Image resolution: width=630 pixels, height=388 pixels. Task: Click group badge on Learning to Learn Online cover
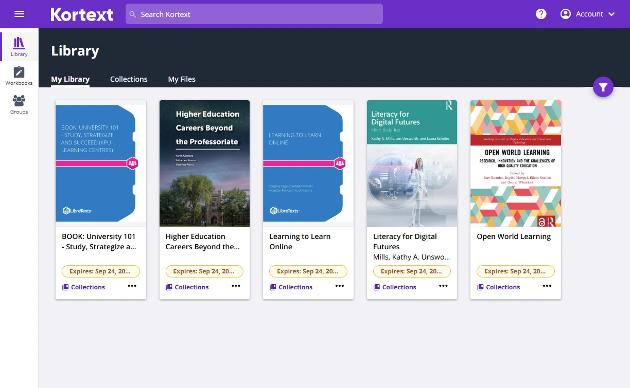point(340,163)
